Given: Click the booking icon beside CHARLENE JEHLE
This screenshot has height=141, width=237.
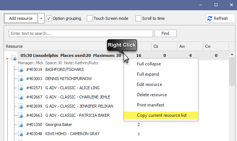Looking at the screenshot, I should click(x=21, y=97).
